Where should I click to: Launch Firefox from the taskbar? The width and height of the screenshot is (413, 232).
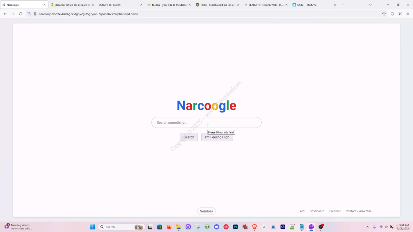tap(169, 227)
